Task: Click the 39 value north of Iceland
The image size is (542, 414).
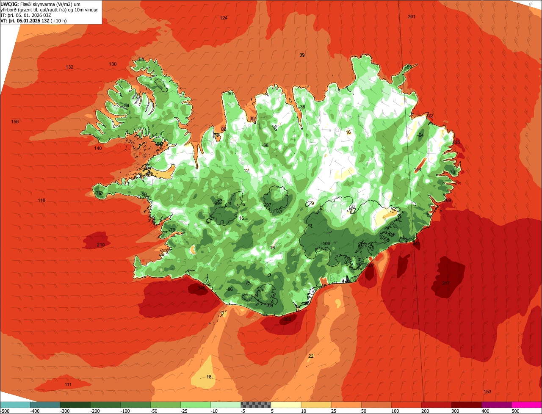Action: coord(302,55)
